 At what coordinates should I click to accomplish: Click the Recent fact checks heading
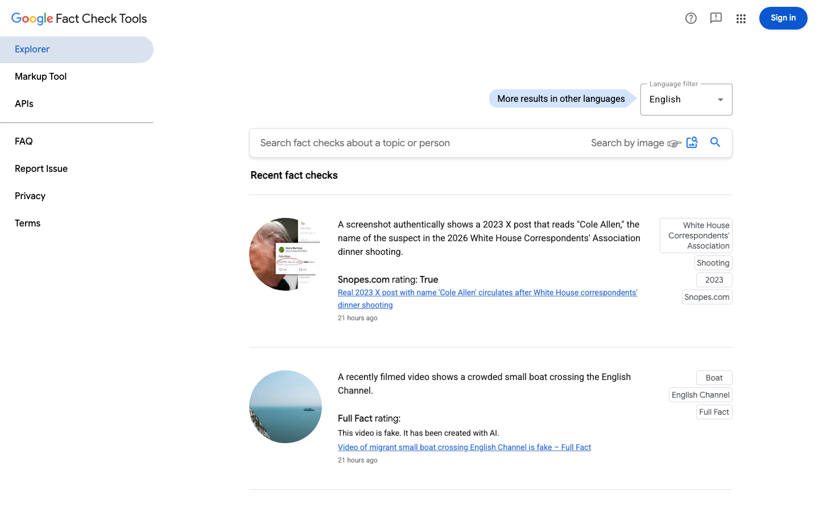pyautogui.click(x=294, y=175)
